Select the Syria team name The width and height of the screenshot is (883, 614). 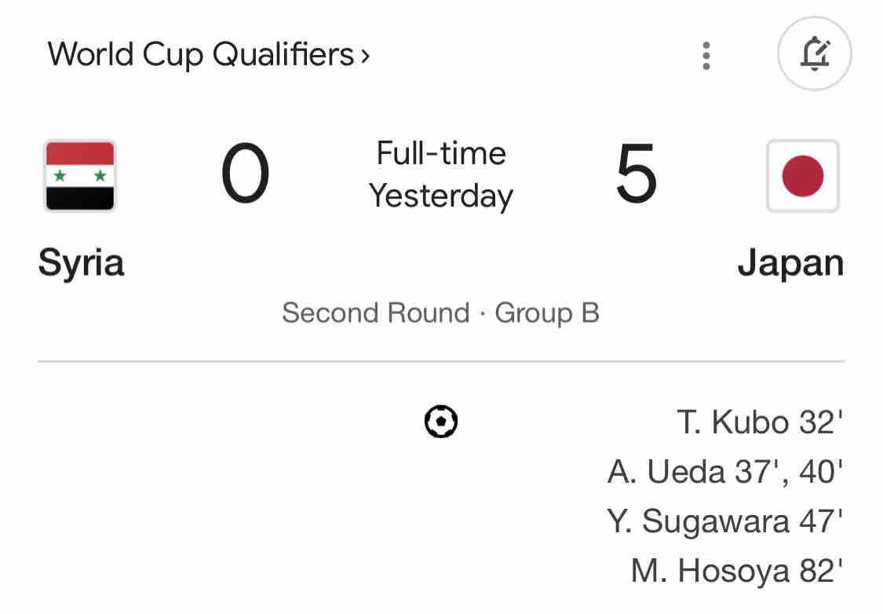coord(81,263)
